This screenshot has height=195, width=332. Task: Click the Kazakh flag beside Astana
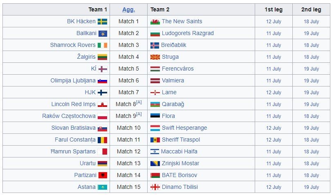point(102,187)
